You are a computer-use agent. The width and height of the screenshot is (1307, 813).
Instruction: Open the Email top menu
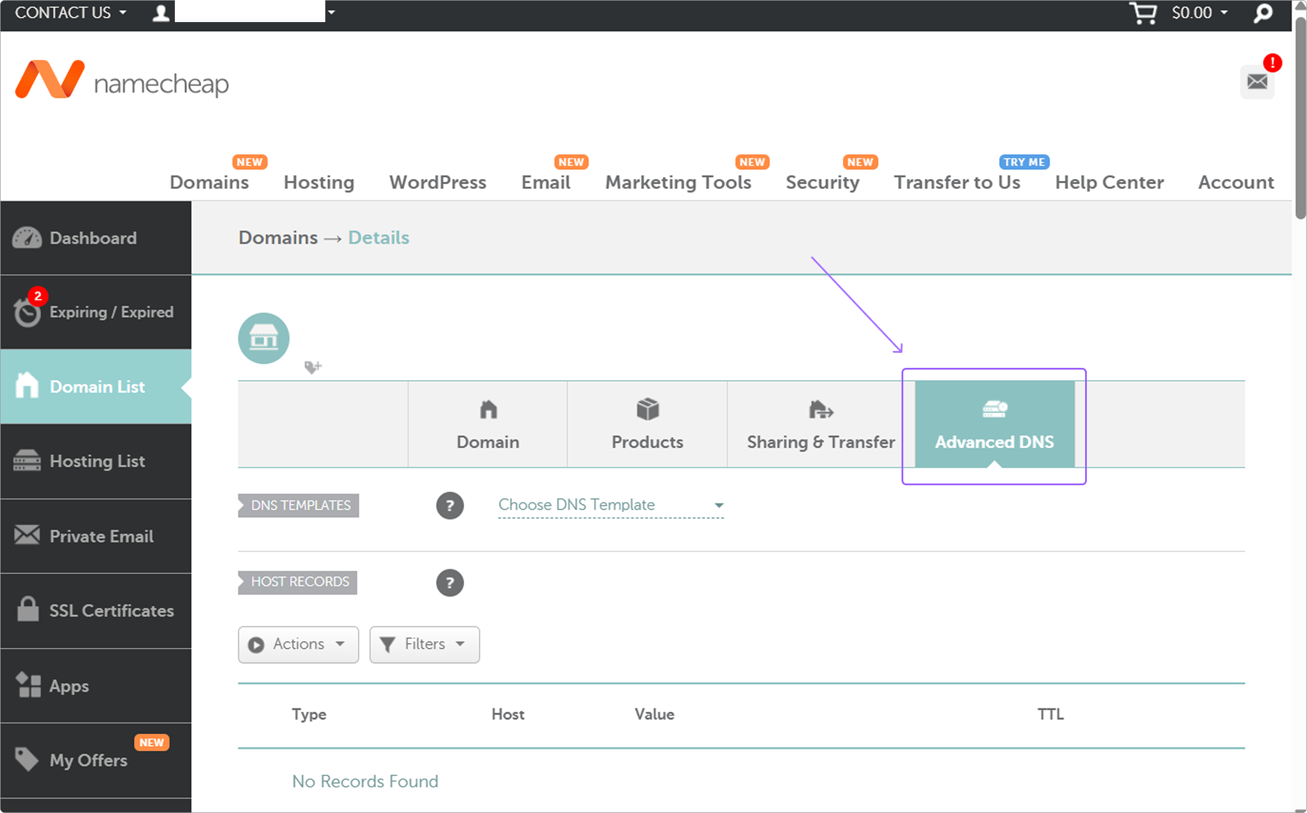pos(546,182)
